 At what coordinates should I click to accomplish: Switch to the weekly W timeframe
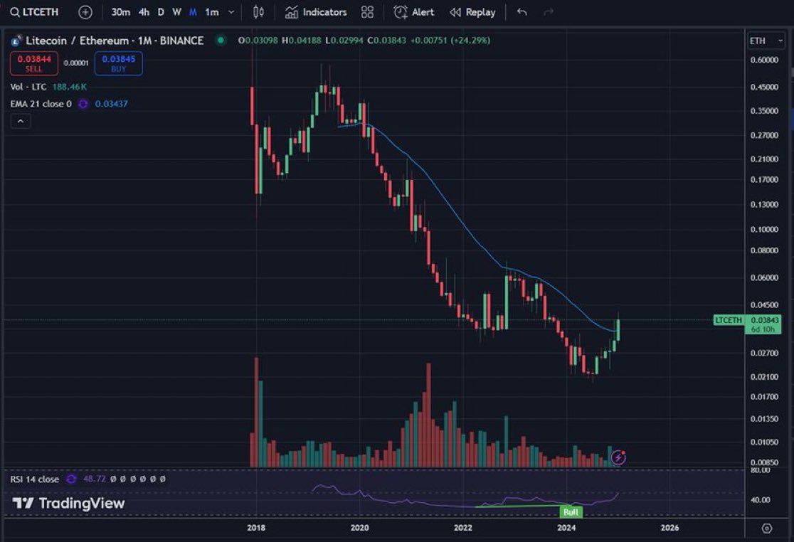pyautogui.click(x=176, y=12)
